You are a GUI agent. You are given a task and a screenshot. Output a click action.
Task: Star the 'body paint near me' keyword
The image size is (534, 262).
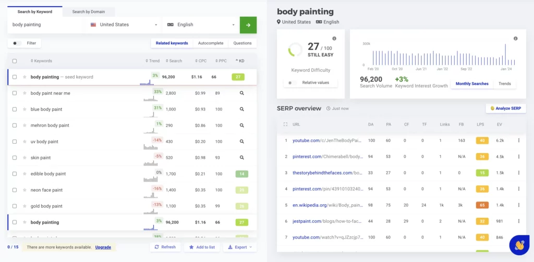click(25, 93)
